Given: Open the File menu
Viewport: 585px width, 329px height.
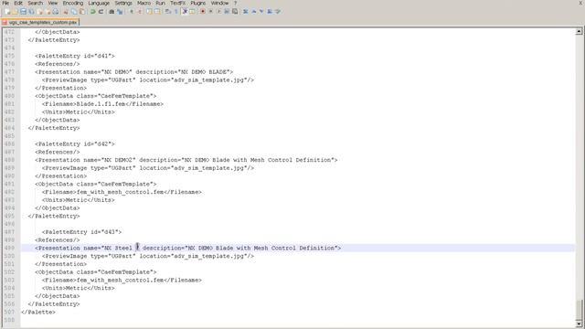Looking at the screenshot, I should pos(5,3).
